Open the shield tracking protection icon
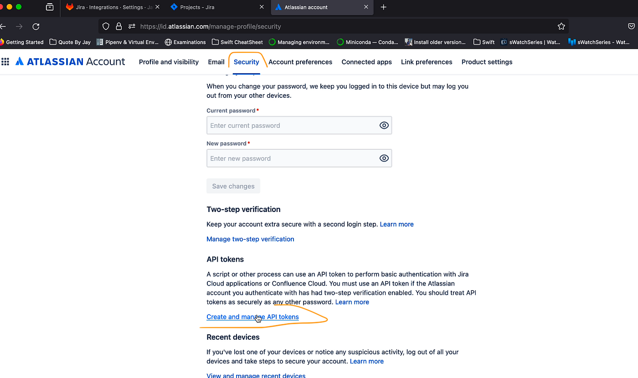 point(106,26)
